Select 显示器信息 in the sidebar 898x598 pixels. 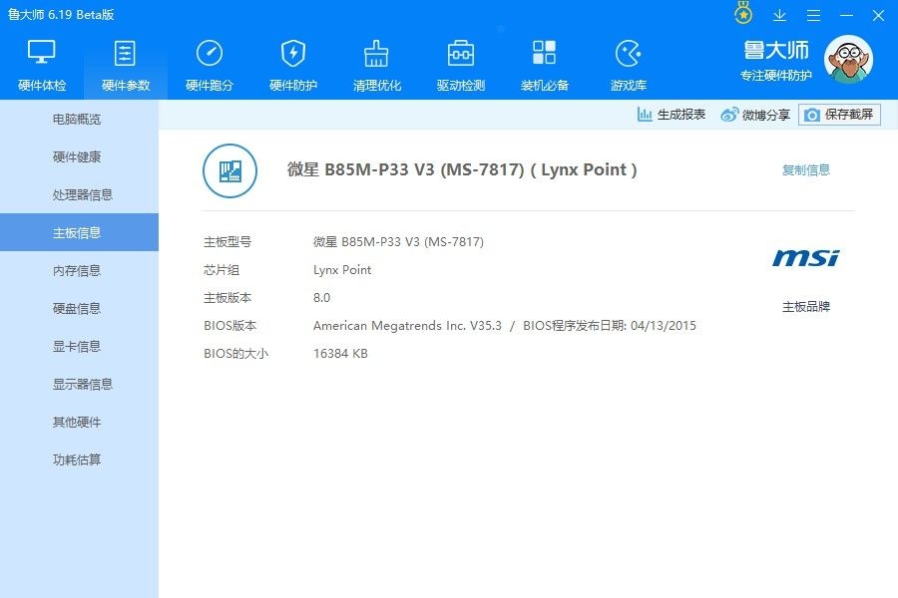79,384
